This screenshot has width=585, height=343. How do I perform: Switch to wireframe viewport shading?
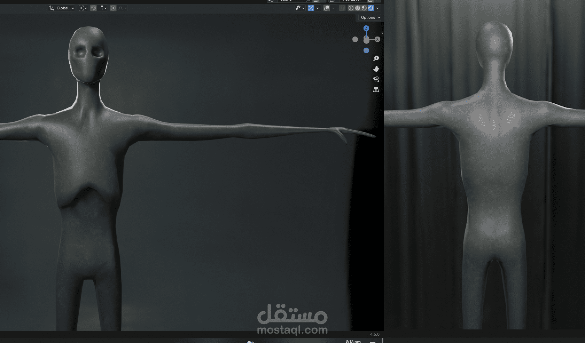(351, 8)
